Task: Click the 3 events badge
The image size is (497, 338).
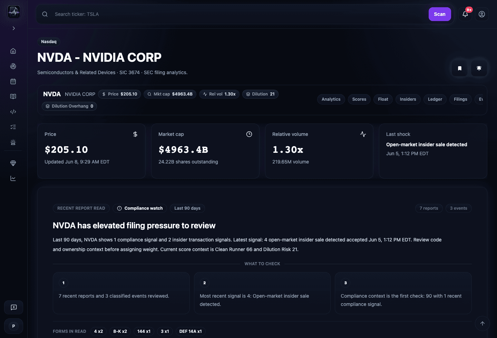Action: pos(459,208)
